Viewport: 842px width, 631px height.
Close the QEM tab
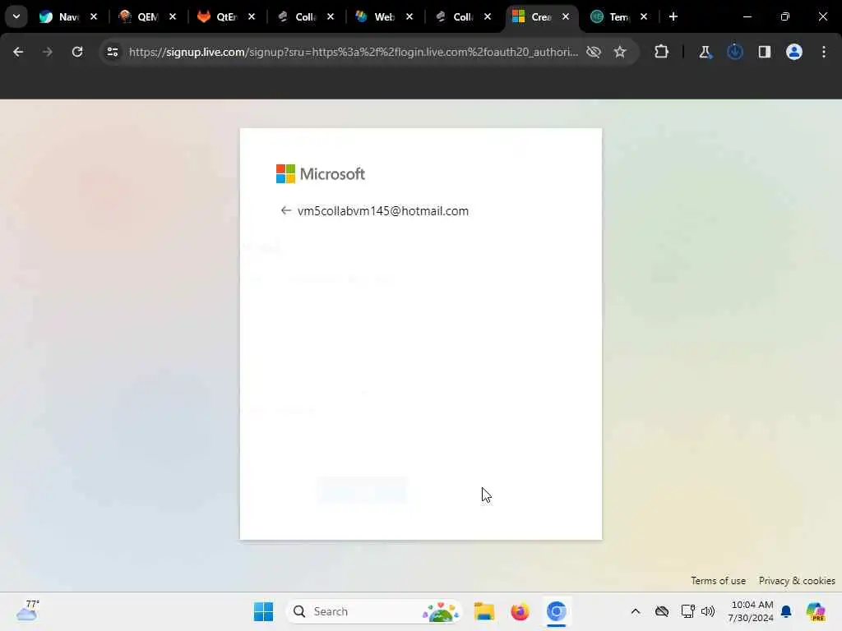173,16
